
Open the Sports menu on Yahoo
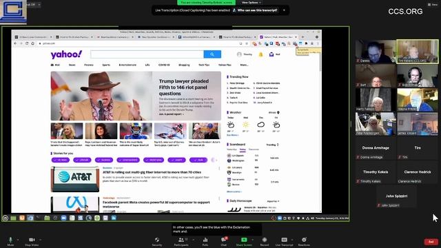tap(106, 65)
